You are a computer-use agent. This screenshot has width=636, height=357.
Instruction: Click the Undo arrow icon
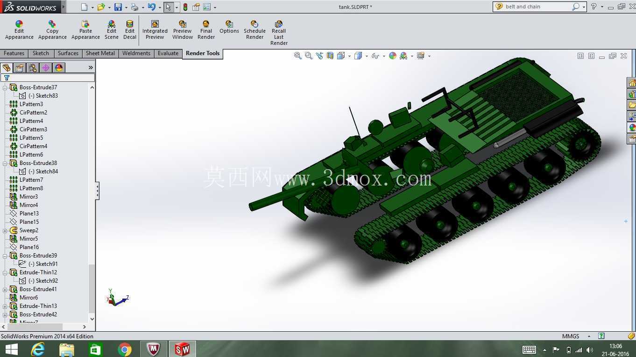(151, 7)
